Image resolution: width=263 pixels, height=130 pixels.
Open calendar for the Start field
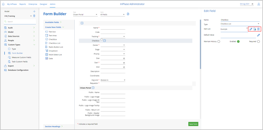124,63
